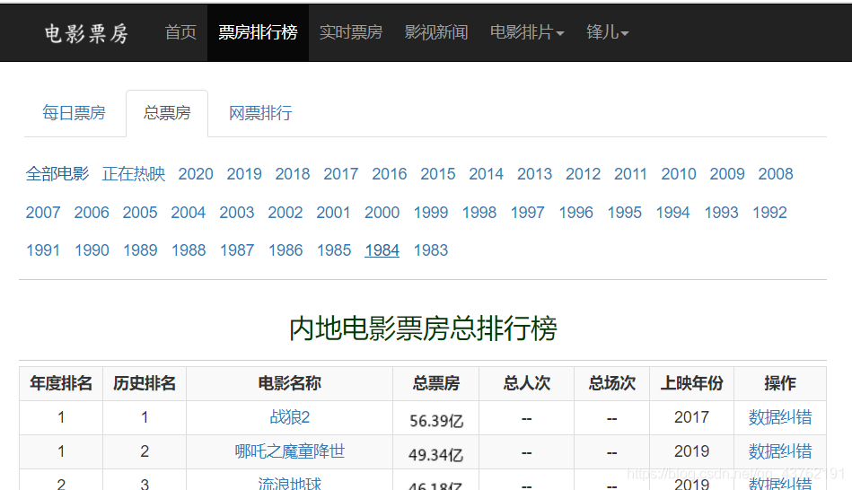Select year 2017 filter

(340, 174)
